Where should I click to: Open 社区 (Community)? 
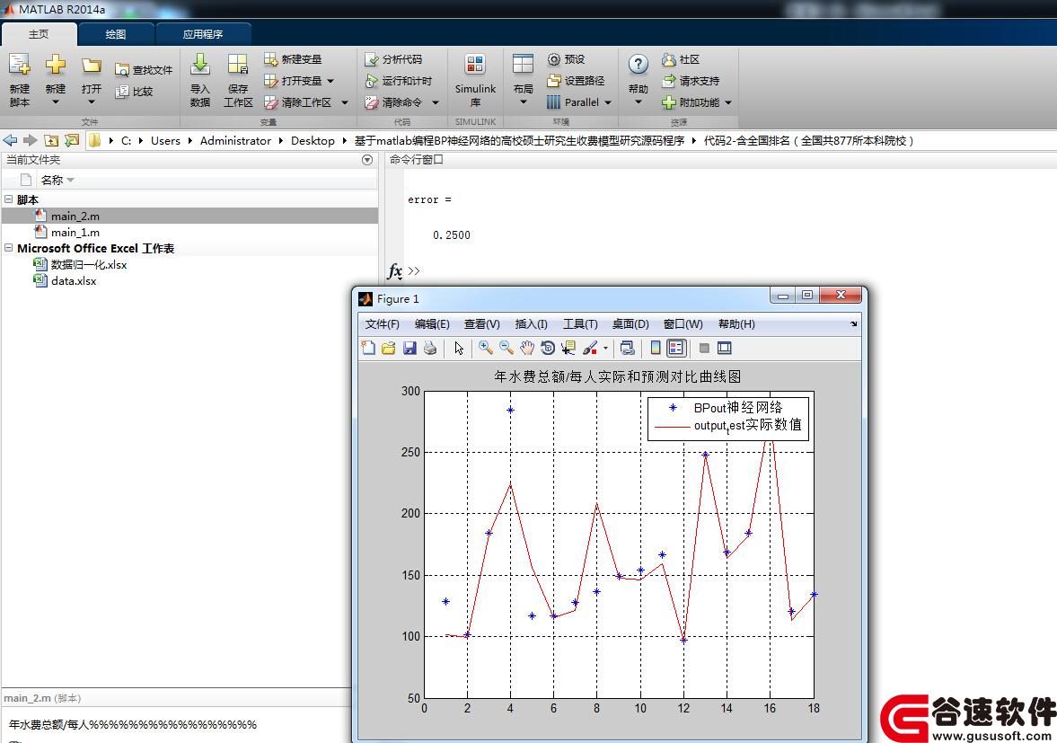coord(681,59)
